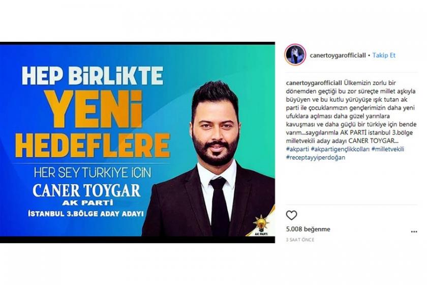The width and height of the screenshot is (427, 285).
Task: Click the AK Parti light bulb logo
Action: point(261,225)
